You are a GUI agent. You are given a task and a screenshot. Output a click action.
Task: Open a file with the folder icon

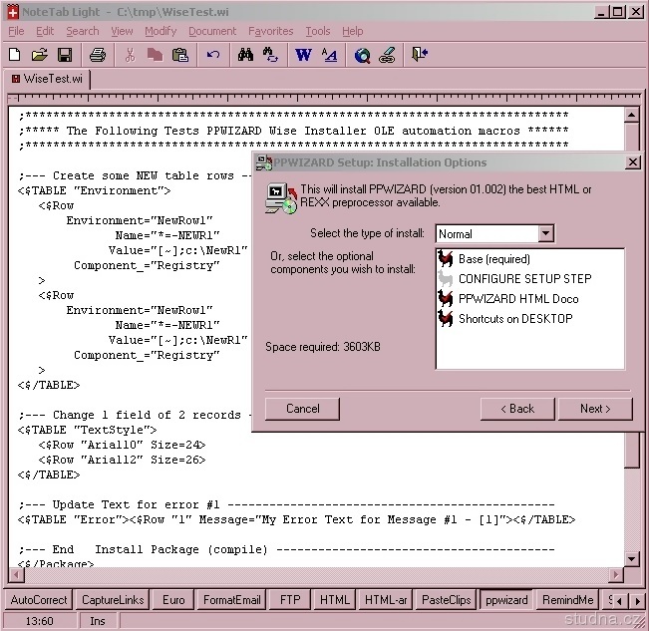[x=40, y=55]
